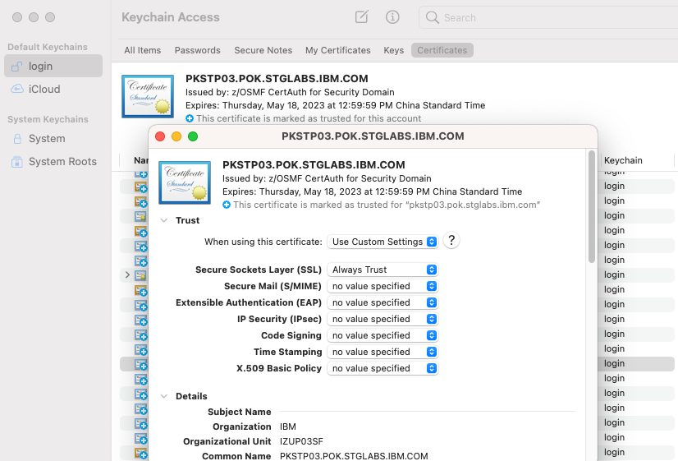Click the Subject Name label
This screenshot has height=461, width=678.
tap(239, 412)
